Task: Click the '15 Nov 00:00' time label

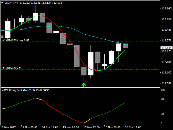Action: 71,127
